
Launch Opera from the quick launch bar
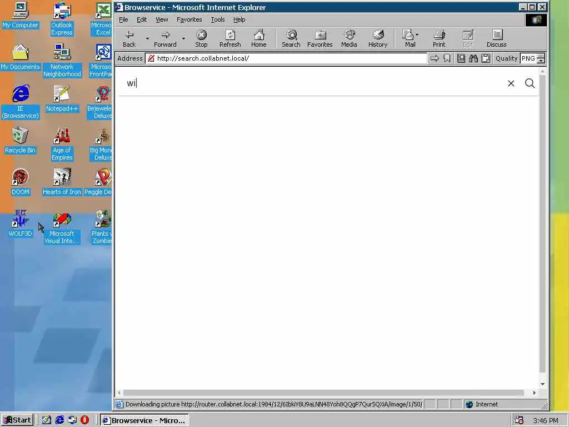tap(84, 420)
